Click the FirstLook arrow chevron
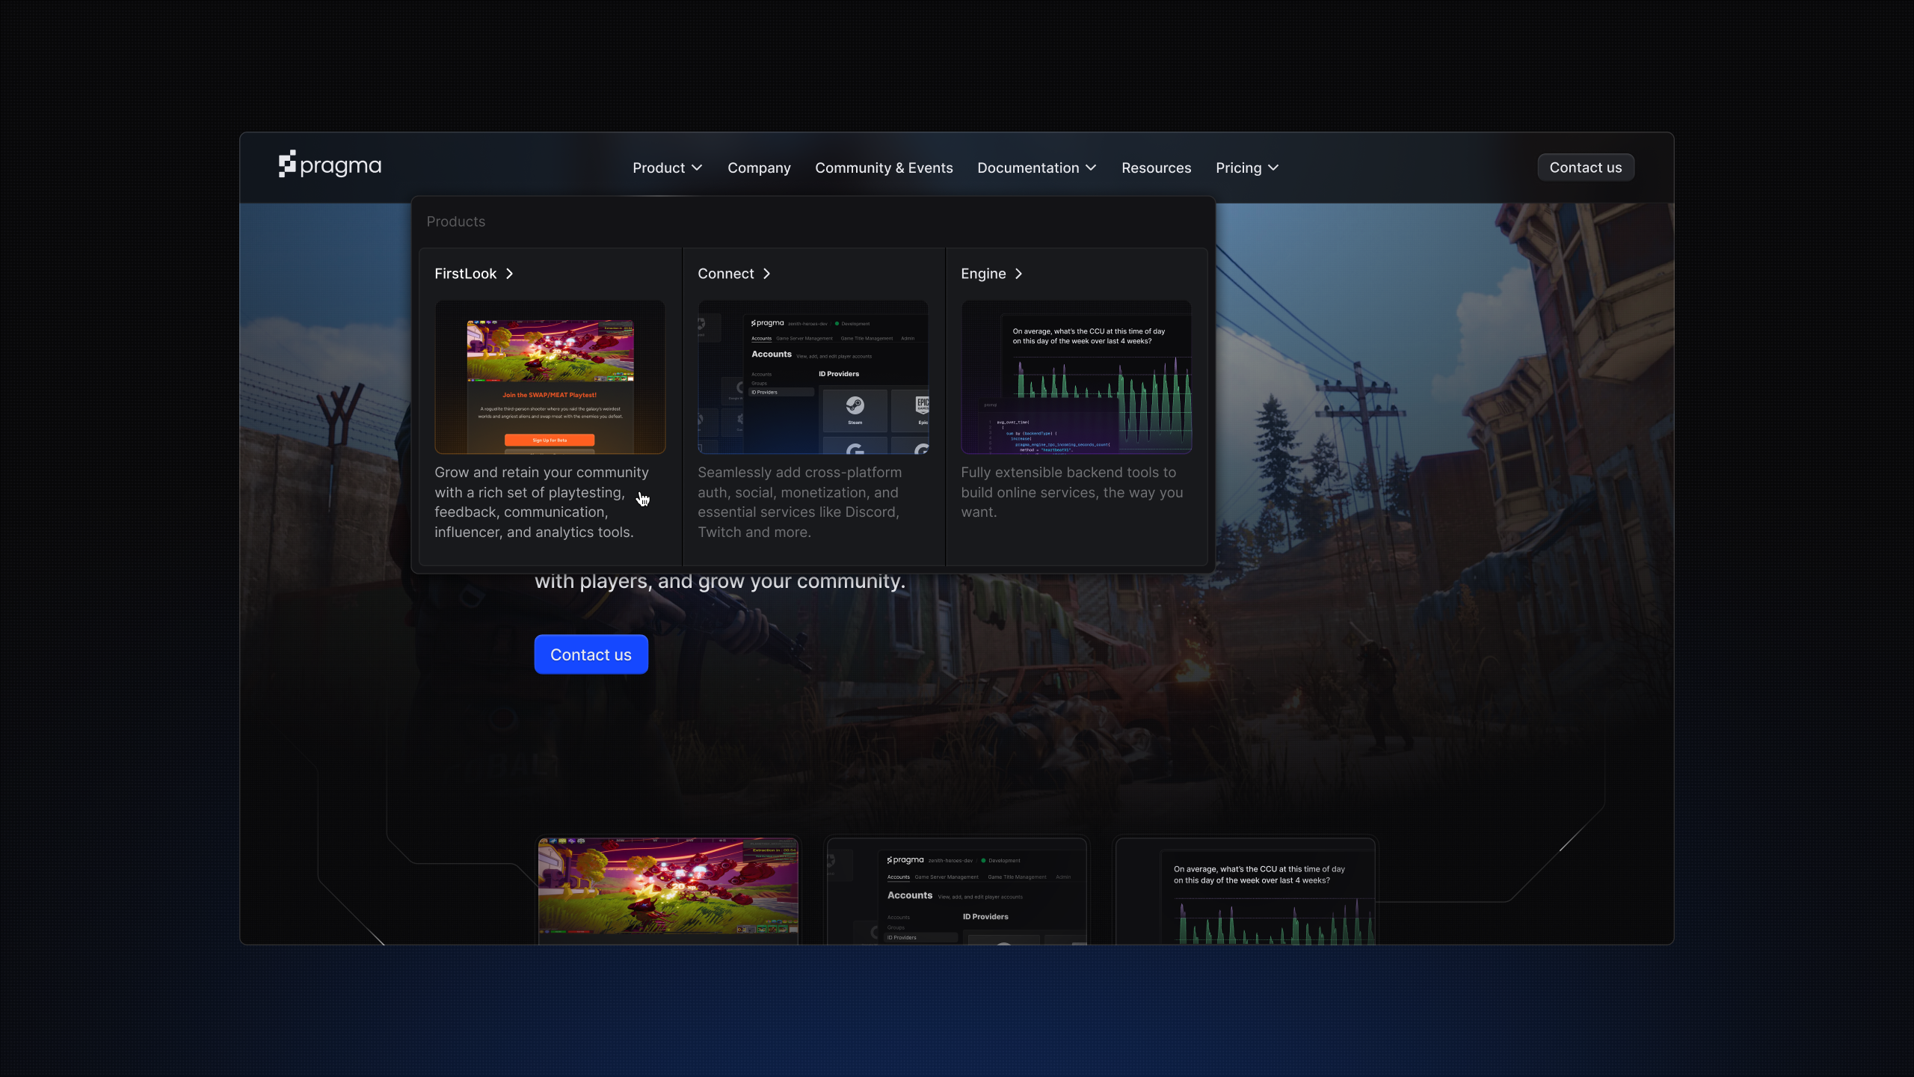The image size is (1914, 1077). tap(510, 274)
